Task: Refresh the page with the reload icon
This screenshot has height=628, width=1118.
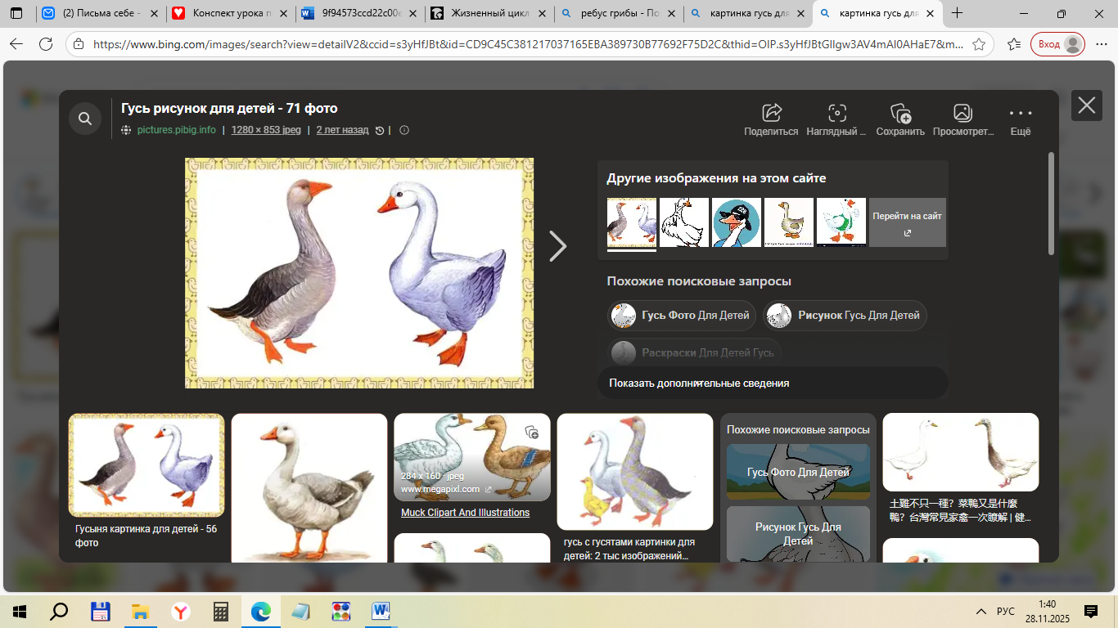Action: tap(46, 45)
